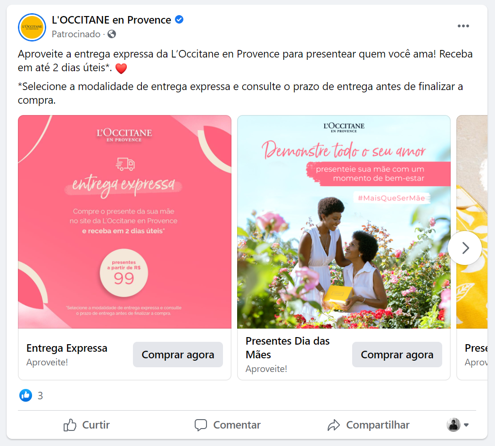Click the share arrow icon beside Compartilhar
495x446 pixels.
334,425
